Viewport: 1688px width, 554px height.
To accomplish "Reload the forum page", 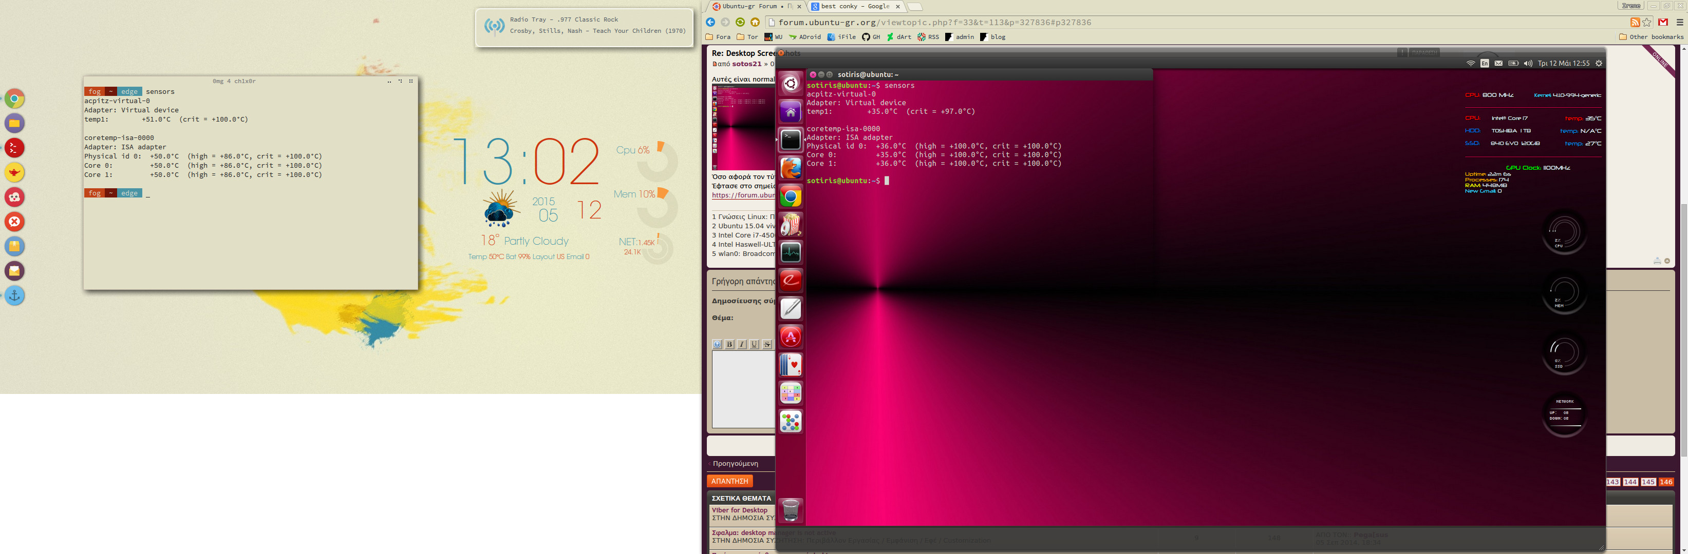I will click(740, 22).
